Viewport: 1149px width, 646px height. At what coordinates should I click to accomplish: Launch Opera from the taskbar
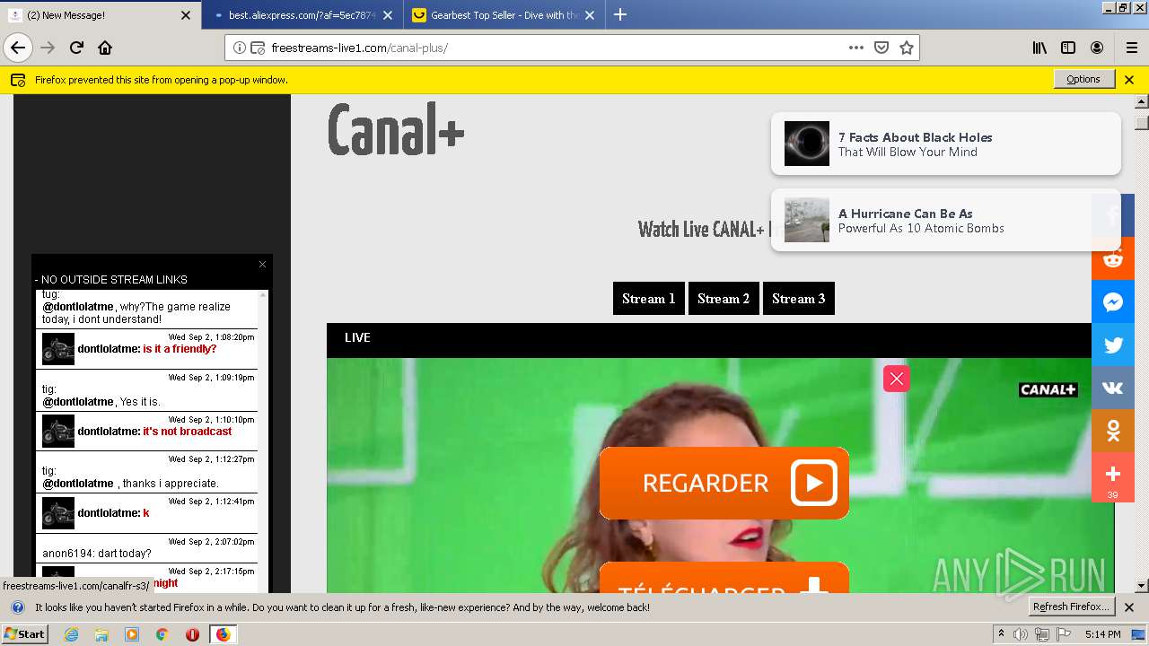[192, 634]
